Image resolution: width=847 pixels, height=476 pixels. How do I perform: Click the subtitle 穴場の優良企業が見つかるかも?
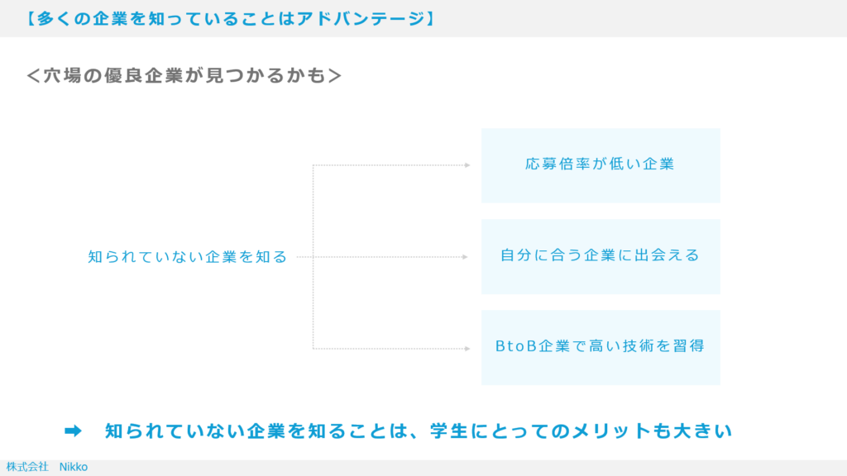coord(184,76)
